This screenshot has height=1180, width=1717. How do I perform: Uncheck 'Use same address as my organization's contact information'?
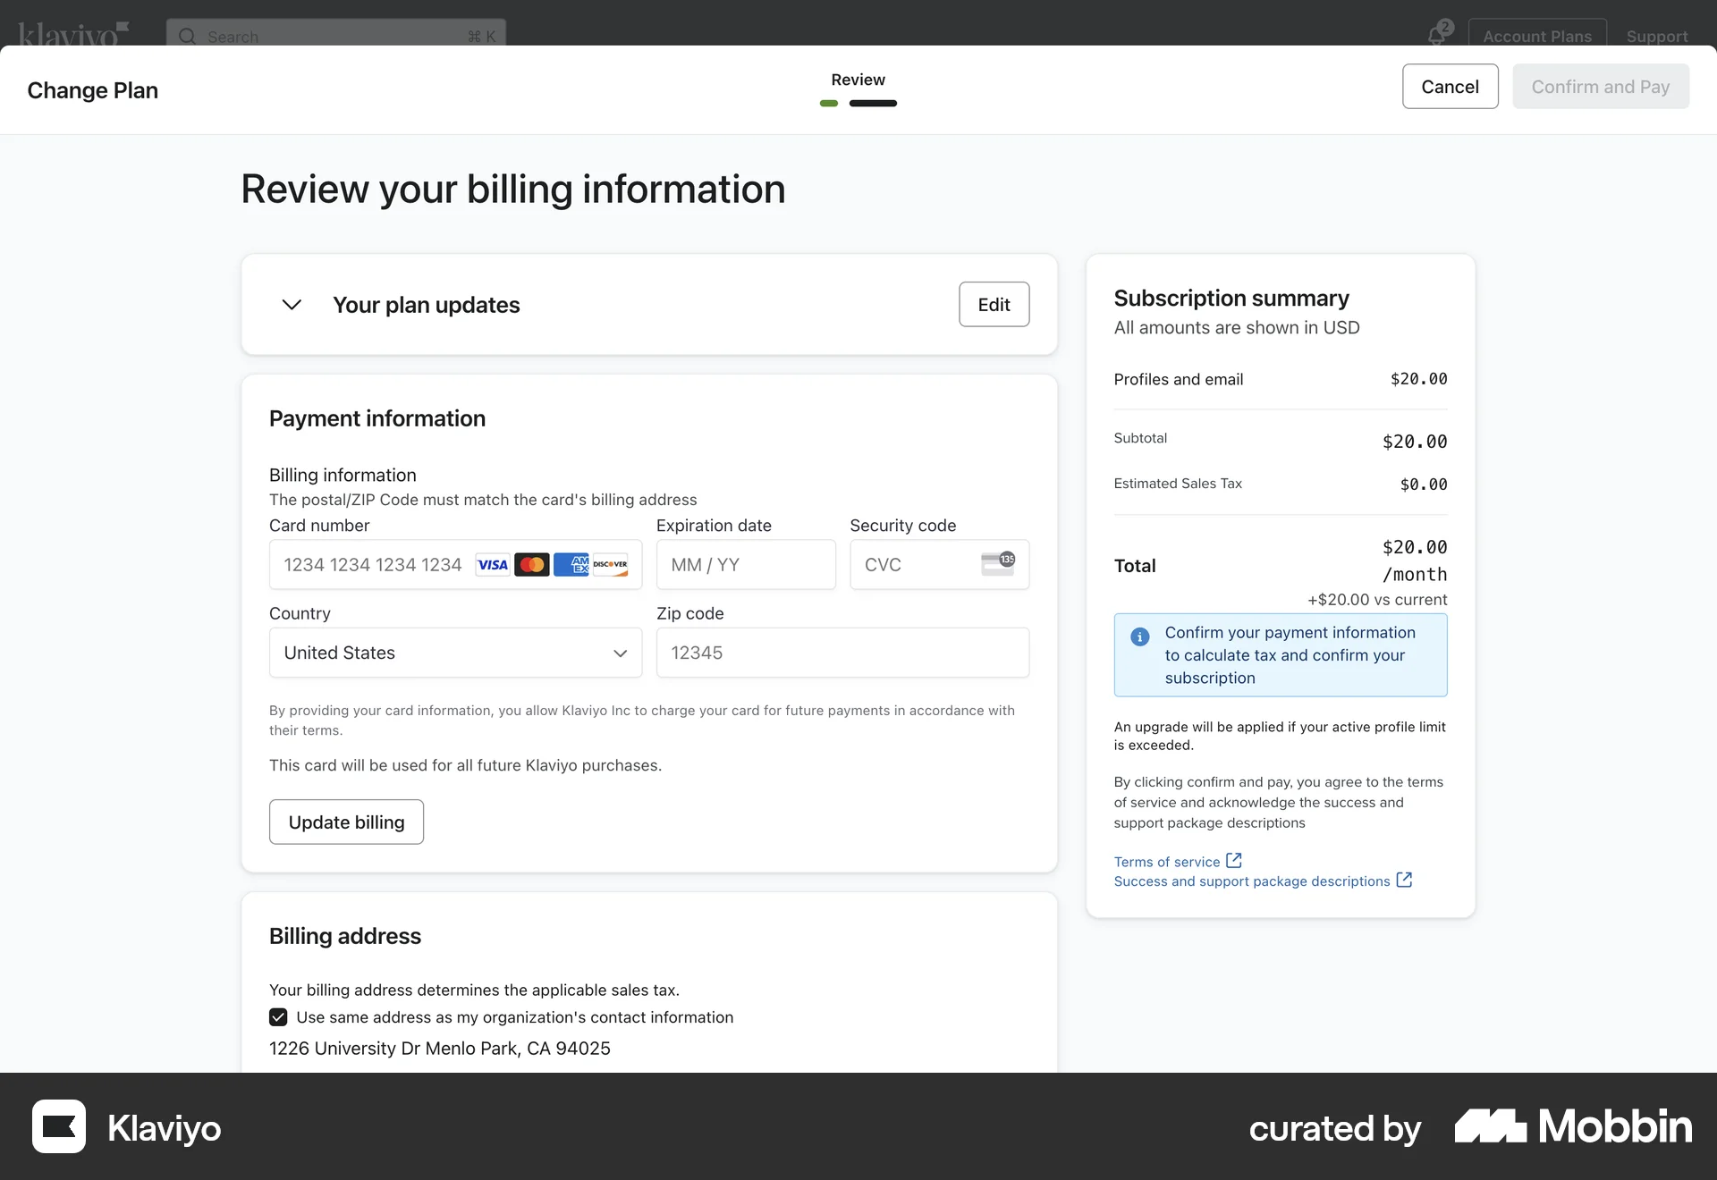point(277,1017)
